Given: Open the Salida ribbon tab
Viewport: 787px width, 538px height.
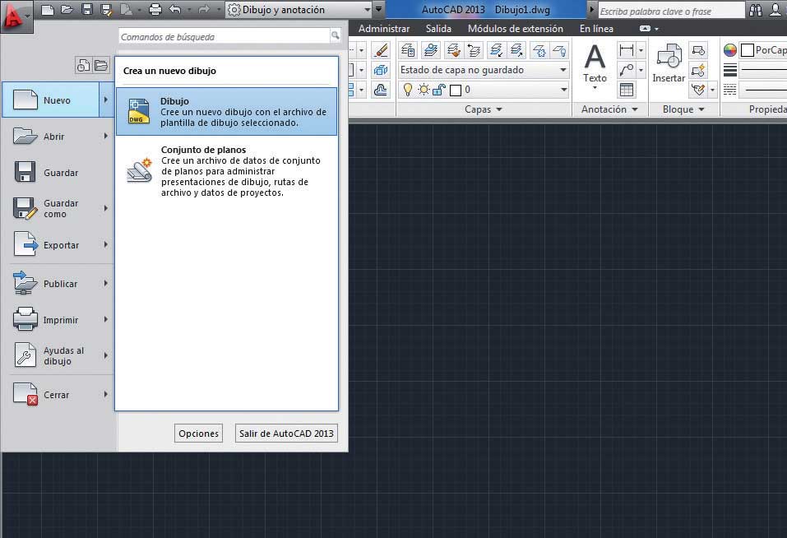Looking at the screenshot, I should (438, 29).
